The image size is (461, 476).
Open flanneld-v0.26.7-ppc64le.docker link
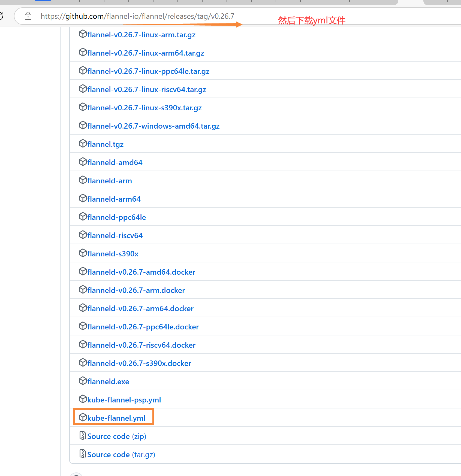click(x=143, y=327)
